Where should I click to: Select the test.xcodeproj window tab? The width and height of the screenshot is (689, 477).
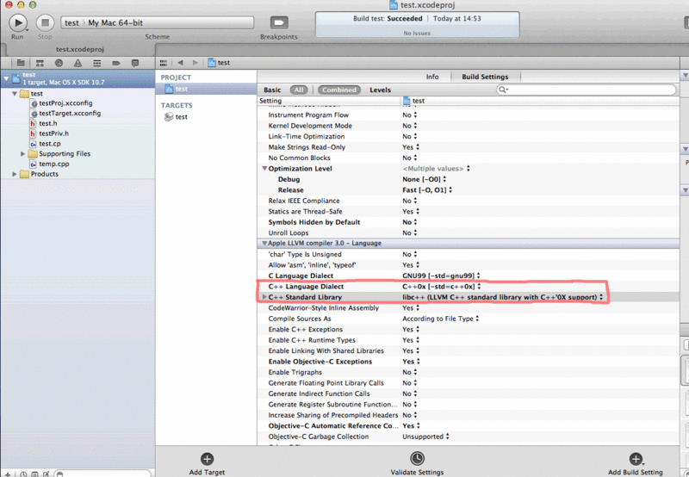pyautogui.click(x=80, y=49)
